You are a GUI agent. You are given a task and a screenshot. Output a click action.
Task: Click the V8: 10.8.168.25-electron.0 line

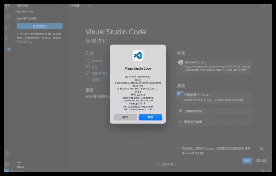[x=138, y=106]
